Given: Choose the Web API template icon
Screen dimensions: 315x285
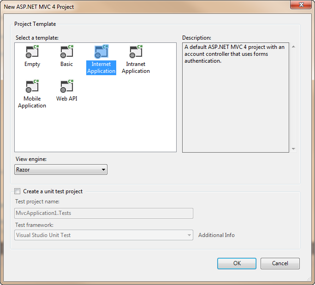Looking at the screenshot, I should tap(67, 86).
